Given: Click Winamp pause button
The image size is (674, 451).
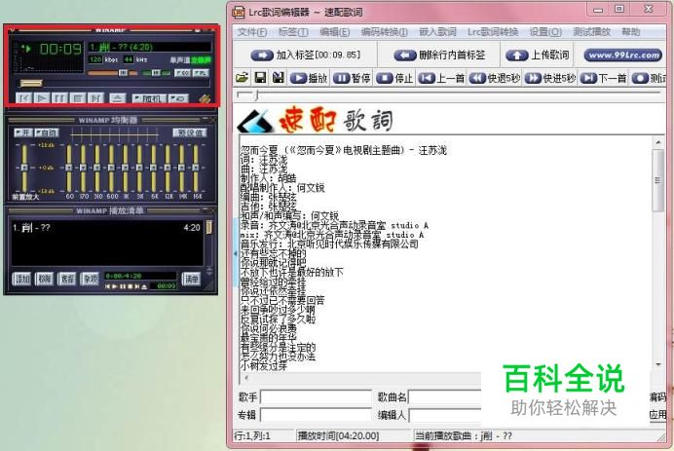Looking at the screenshot, I should pos(59,98).
